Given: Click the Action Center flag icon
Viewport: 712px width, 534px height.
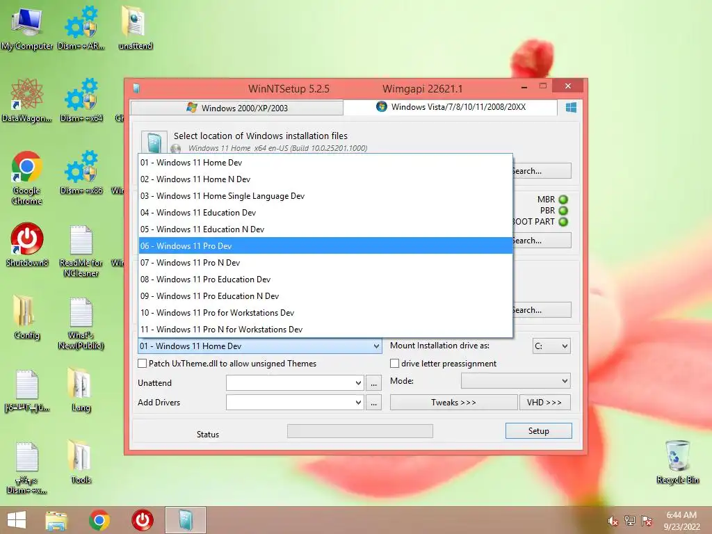Looking at the screenshot, I should (x=646, y=521).
